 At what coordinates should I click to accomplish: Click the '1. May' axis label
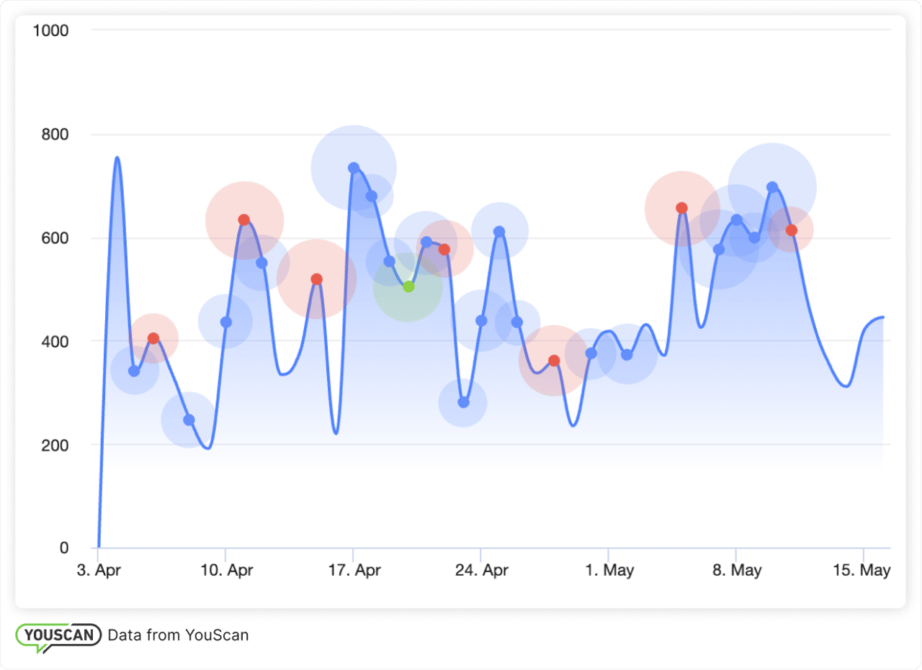[x=609, y=571]
